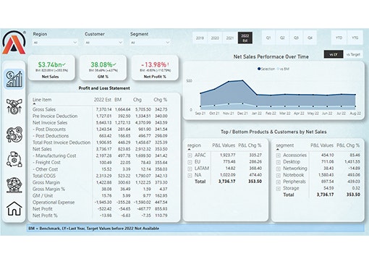Image resolution: width=369 pixels, height=264 pixels.
Task: Open the Finance view sidebar icon
Action: (x=14, y=79)
